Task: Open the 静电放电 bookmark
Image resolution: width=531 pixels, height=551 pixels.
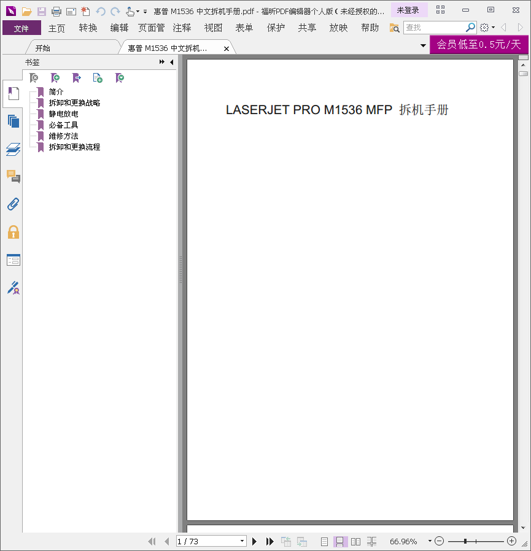Action: pos(64,114)
